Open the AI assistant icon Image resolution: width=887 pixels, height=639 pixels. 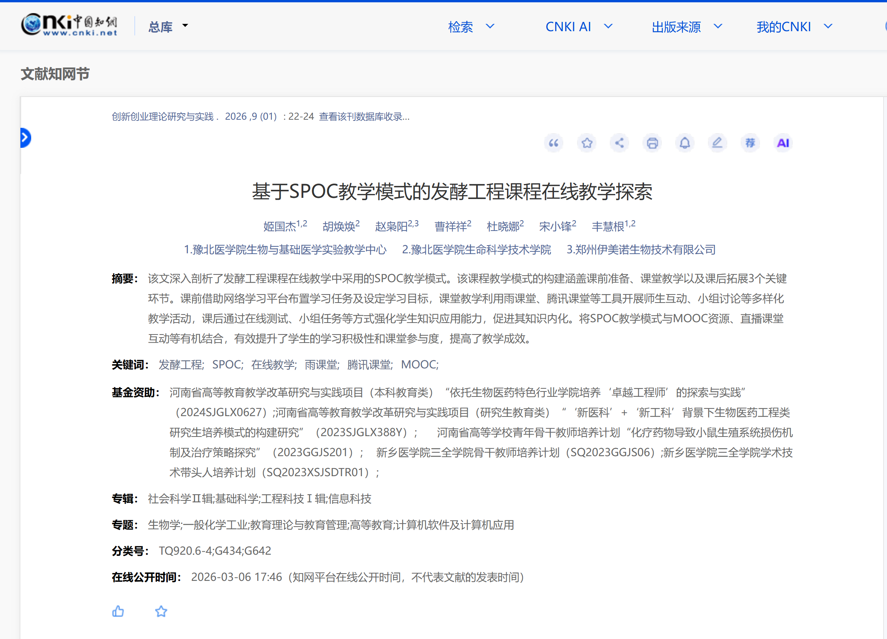(783, 143)
